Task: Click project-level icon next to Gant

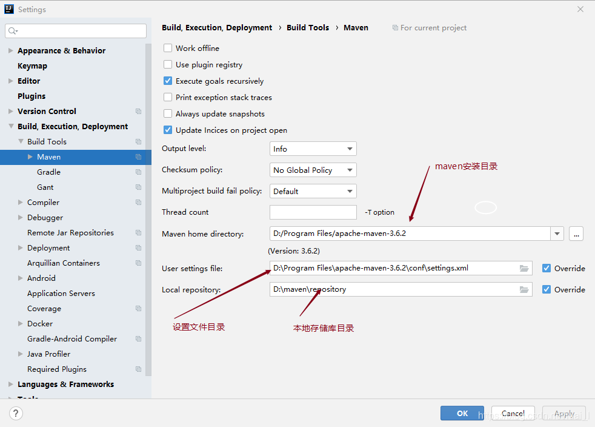Action: pyautogui.click(x=139, y=187)
